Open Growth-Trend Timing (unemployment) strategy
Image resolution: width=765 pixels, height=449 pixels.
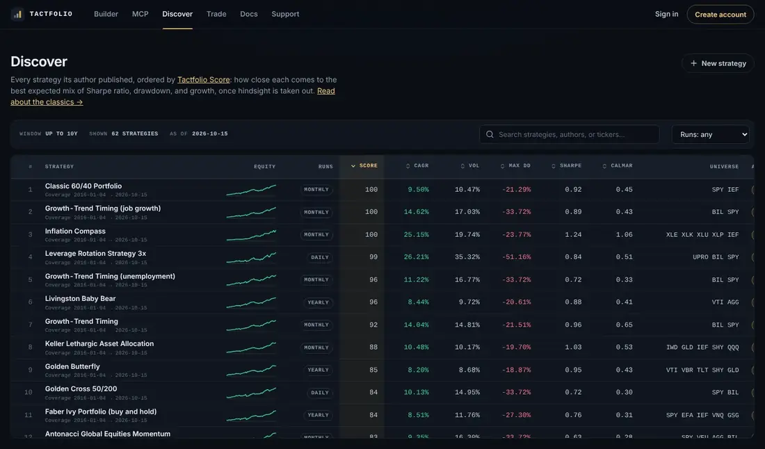(x=110, y=276)
